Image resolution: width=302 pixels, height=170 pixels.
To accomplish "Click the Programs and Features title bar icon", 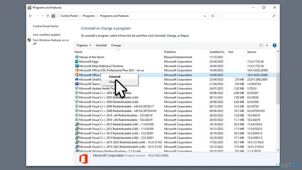I will click(30, 8).
